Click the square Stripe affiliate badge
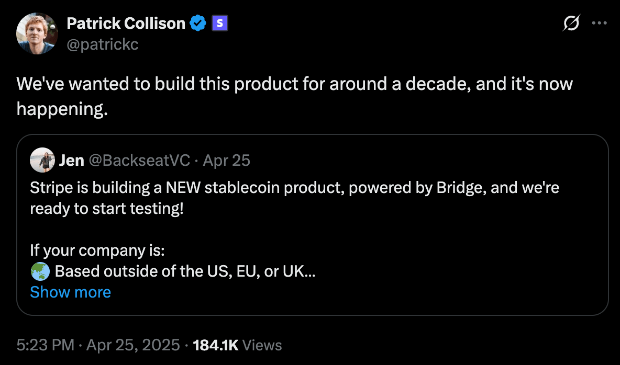Screen dimensions: 620x365 219,23
